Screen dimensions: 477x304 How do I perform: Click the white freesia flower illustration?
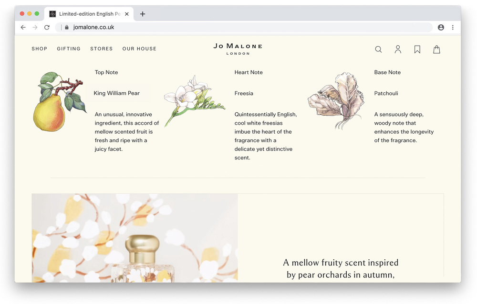194,101
